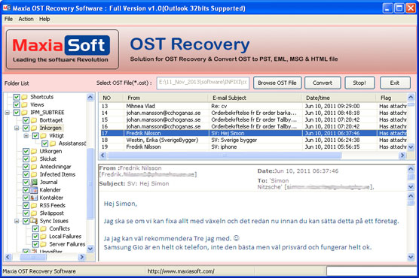This screenshot has height=278, width=419.
Task: Click scroll-up arrow of folder list
Action: click(90, 97)
